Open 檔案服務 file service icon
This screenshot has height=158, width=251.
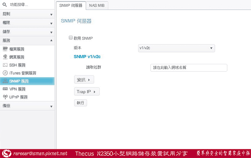[5, 49]
